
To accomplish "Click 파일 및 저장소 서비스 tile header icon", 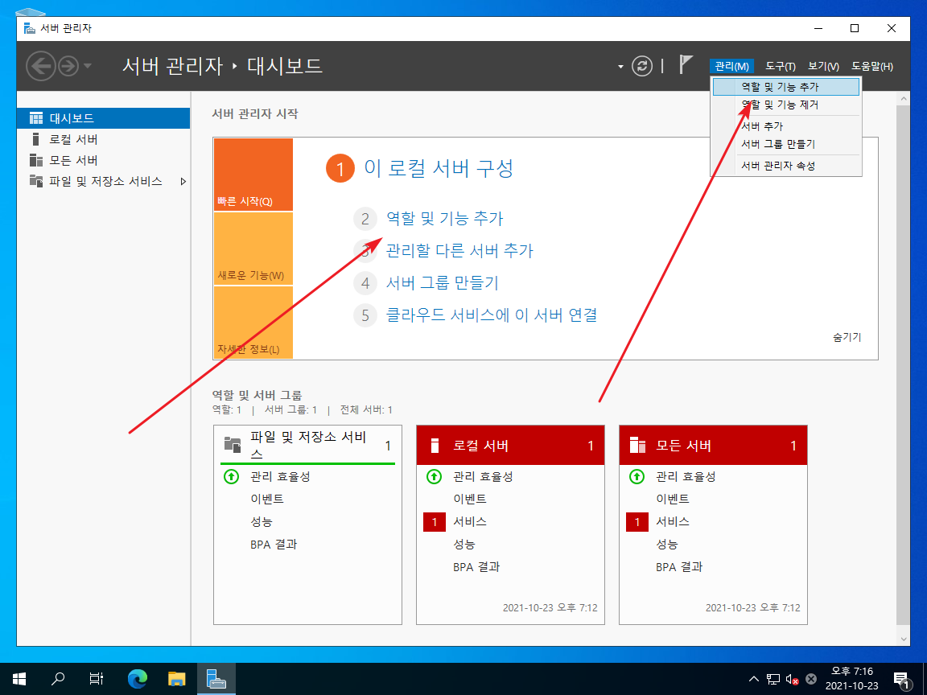I will coord(233,444).
